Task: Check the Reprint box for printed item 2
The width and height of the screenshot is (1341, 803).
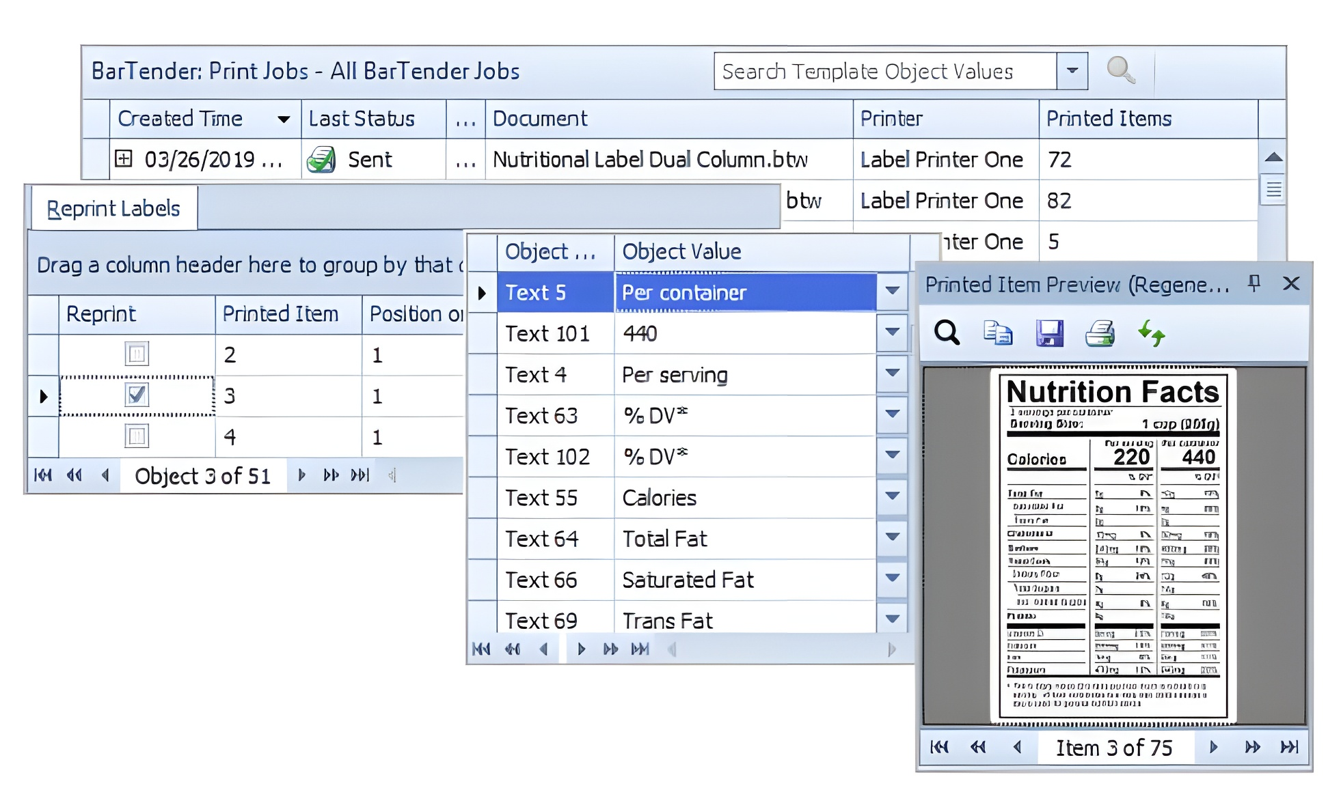Action: point(137,354)
